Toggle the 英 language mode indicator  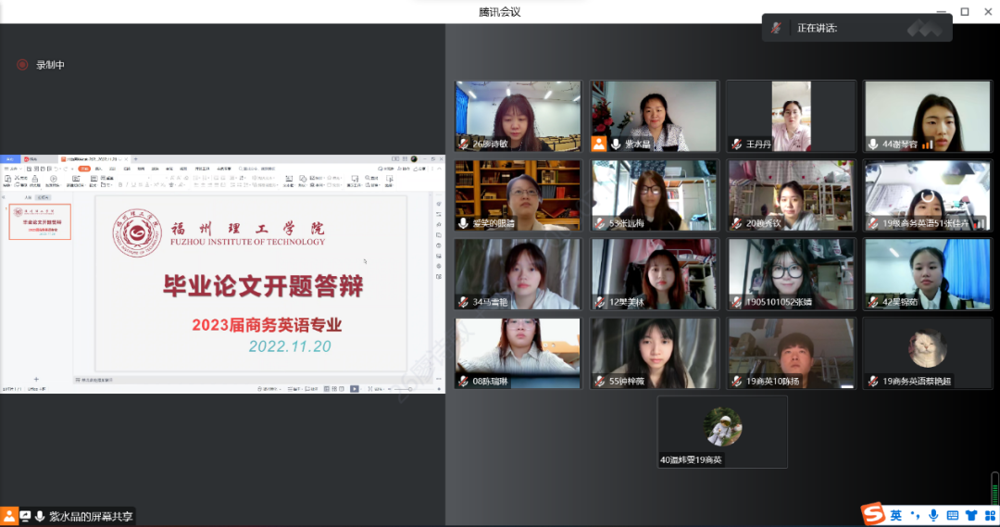click(x=896, y=516)
